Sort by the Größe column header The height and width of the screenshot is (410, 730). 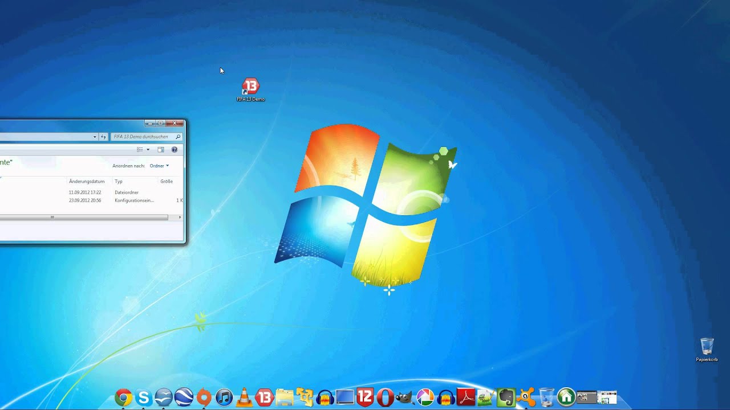(167, 181)
